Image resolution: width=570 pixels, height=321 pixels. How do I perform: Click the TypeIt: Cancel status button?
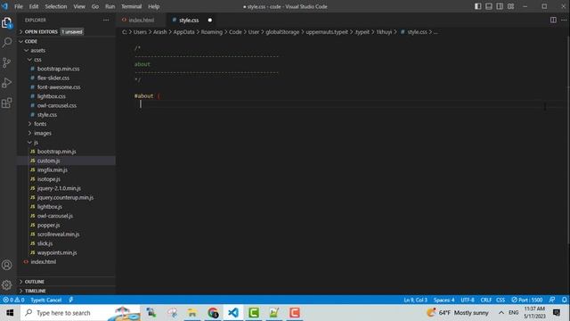click(x=45, y=300)
